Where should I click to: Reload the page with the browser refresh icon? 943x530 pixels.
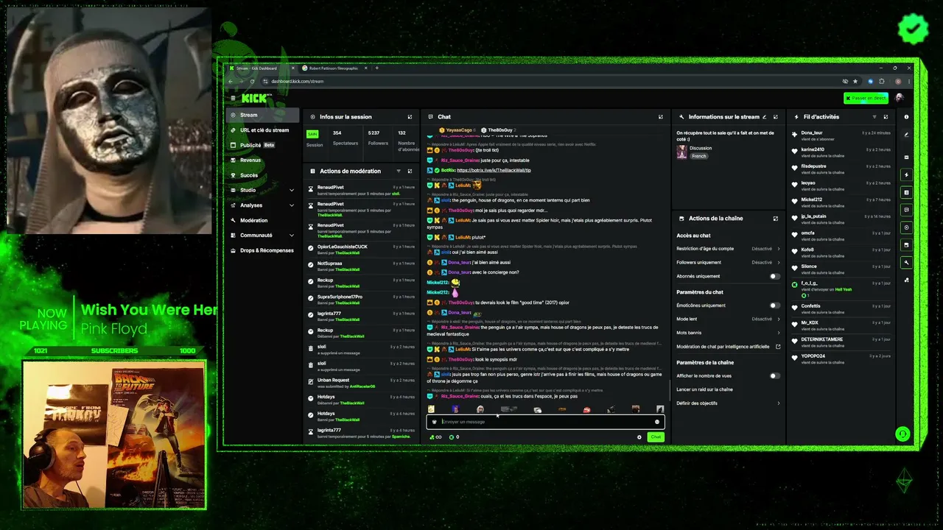pyautogui.click(x=253, y=81)
